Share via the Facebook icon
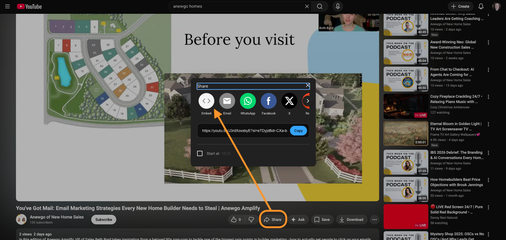Viewport: 506px width, 240px height. (x=268, y=101)
